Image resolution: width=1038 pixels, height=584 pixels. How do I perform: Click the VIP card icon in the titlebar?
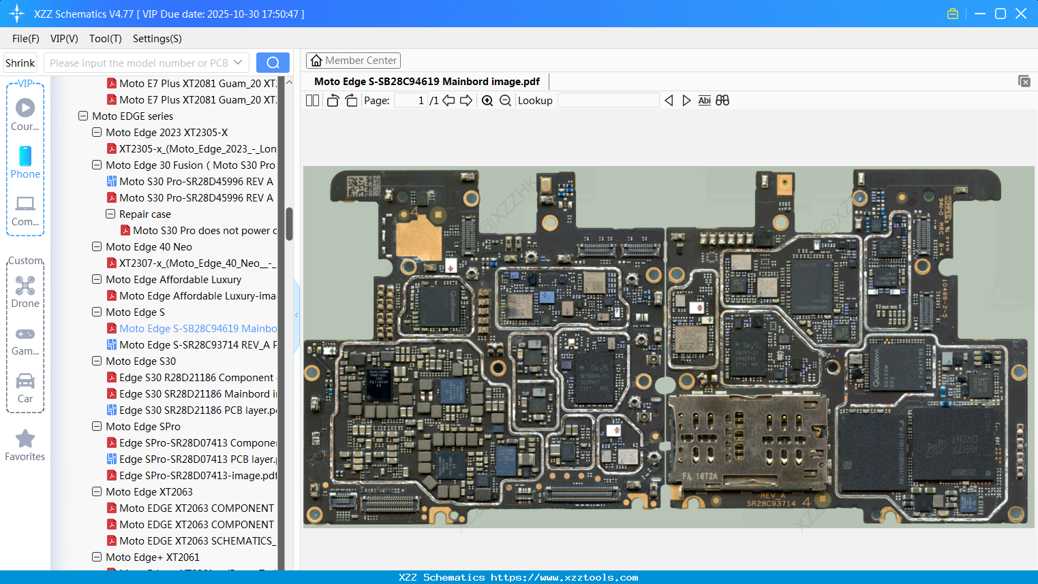952,13
